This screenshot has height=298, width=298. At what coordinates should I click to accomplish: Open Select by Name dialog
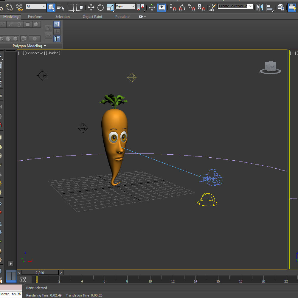click(60, 7)
